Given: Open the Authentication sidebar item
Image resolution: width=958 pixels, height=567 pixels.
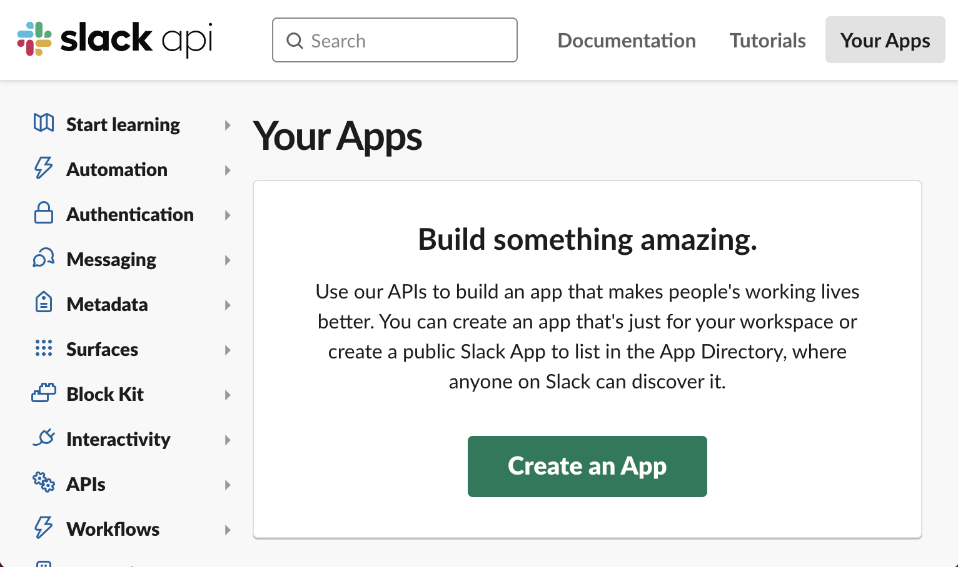Looking at the screenshot, I should click(x=130, y=215).
